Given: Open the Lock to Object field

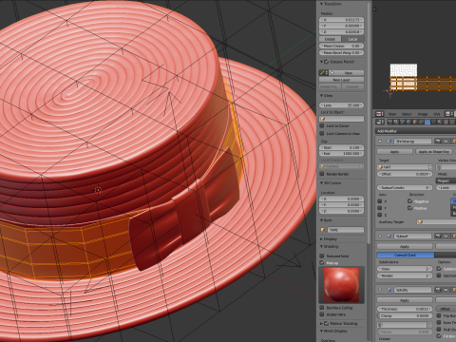Looking at the screenshot, I should coord(341,119).
